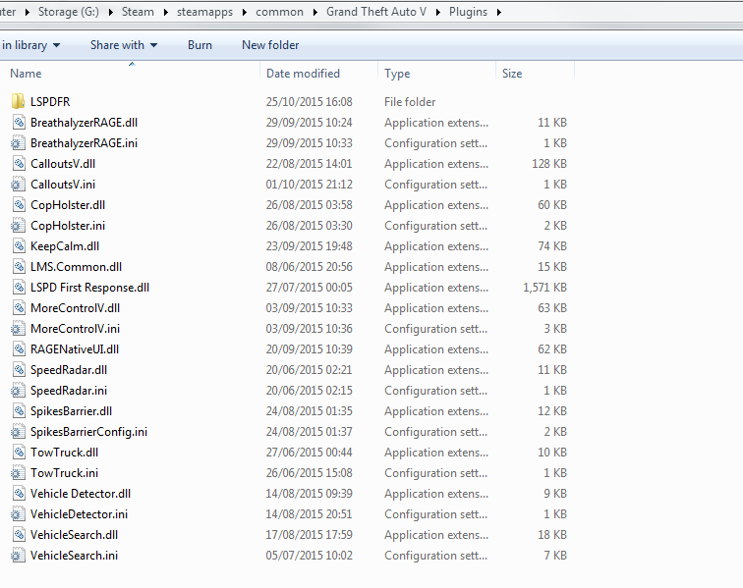Select the MoreControlV.dll file icon
Viewport: 743px width, 588px height.
coord(18,307)
